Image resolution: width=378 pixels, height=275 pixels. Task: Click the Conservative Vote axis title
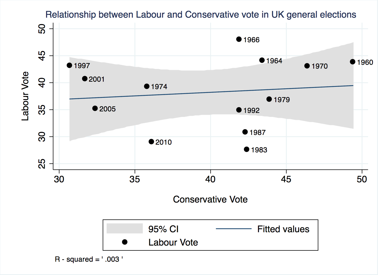pyautogui.click(x=210, y=199)
